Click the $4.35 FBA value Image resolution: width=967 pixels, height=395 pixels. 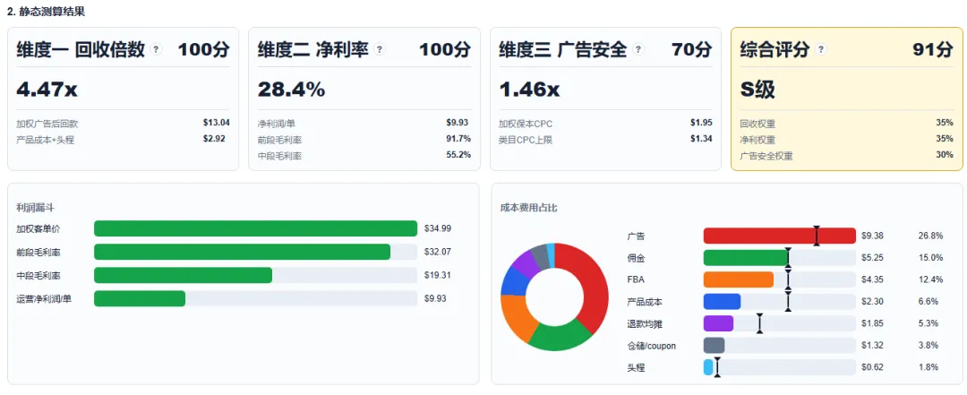[873, 279]
